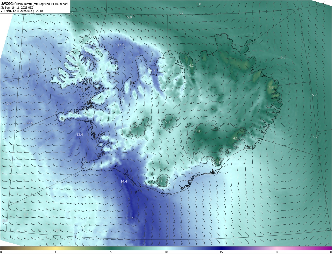This screenshot has width=332, height=254.
Task: Click the title 'Úrkomumætti (mm) og vindur í 100m hæð'
Action: click(41, 4)
